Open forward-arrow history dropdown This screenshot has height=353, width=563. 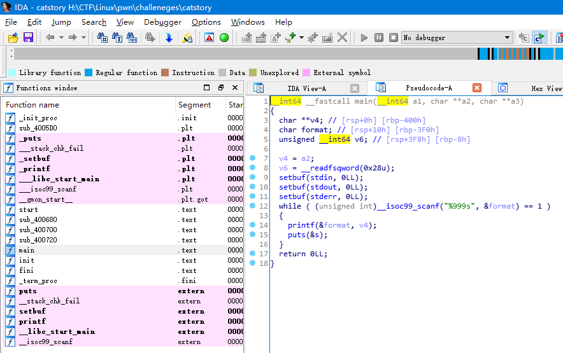pyautogui.click(x=83, y=38)
